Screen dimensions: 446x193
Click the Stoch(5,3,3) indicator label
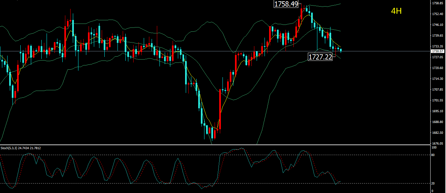point(21,148)
